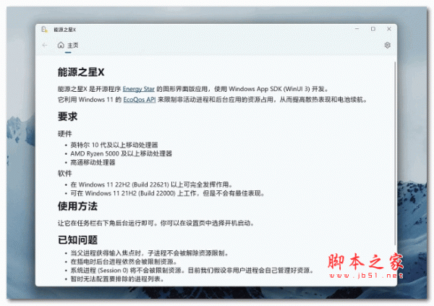
Task: Click the 硬件 subheading
Action: click(x=64, y=134)
